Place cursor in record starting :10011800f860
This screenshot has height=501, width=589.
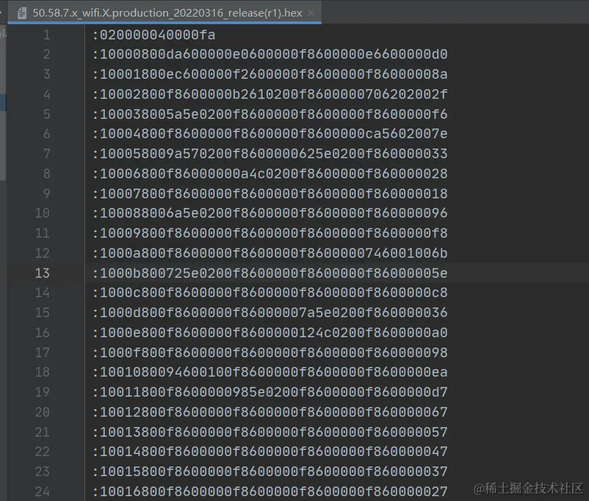[x=270, y=392]
